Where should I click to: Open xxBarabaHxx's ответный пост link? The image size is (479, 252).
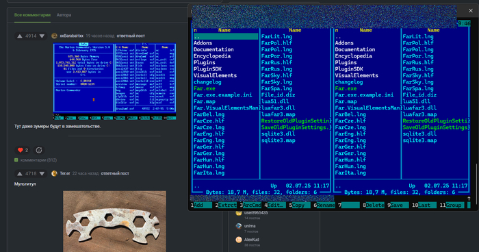point(131,36)
